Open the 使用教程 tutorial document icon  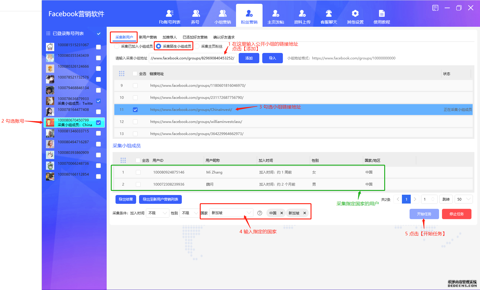coord(382,14)
